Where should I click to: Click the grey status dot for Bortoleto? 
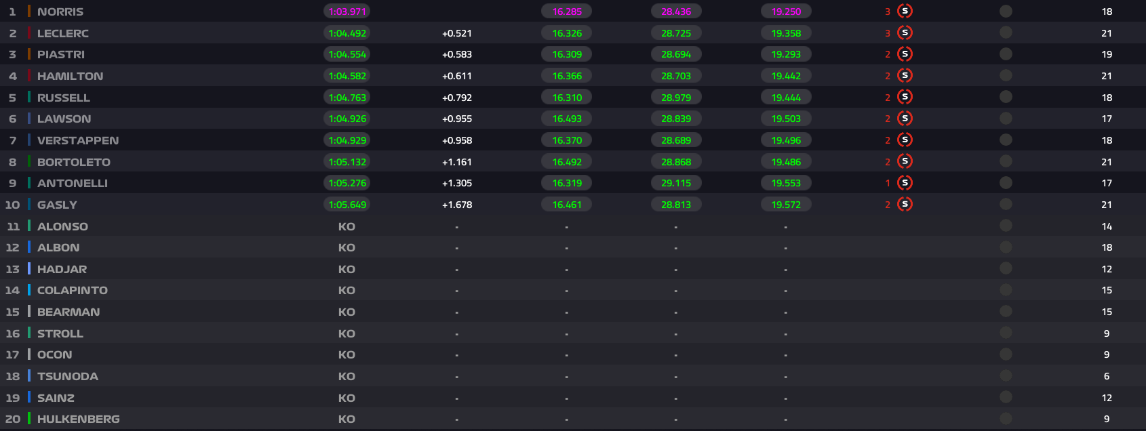click(x=1006, y=162)
